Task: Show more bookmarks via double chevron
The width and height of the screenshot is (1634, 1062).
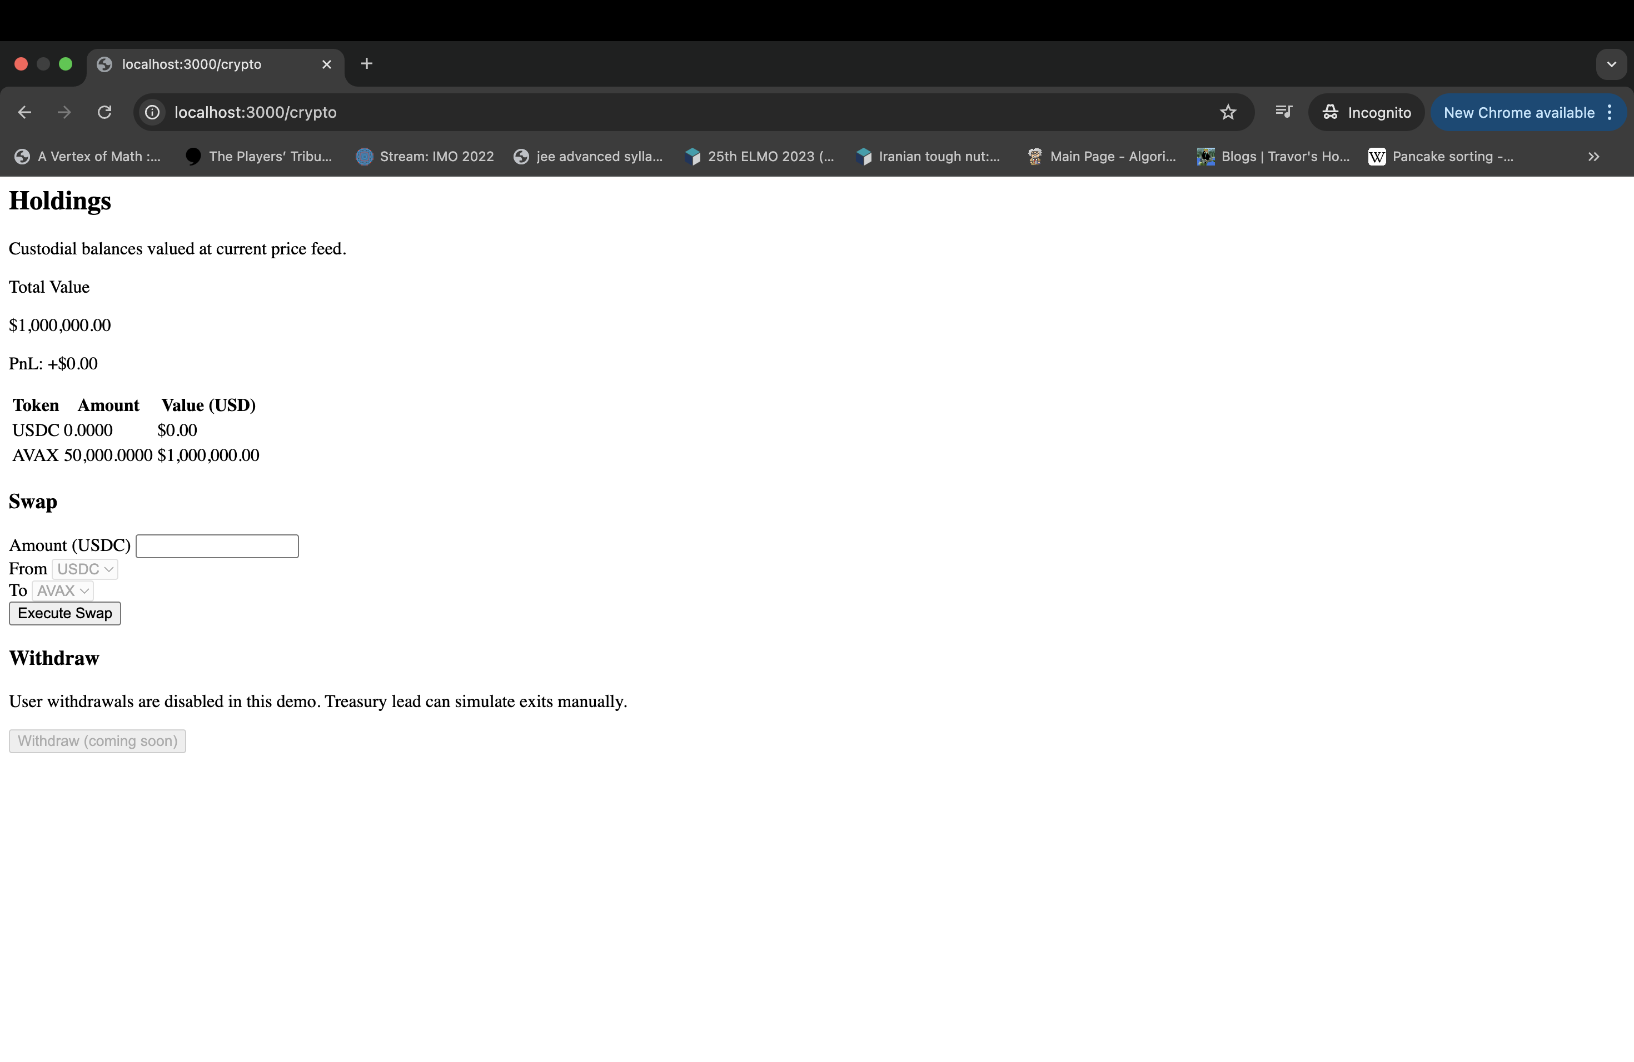Action: click(1593, 157)
